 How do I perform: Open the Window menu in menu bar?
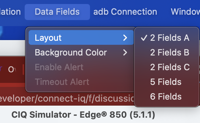point(185,12)
